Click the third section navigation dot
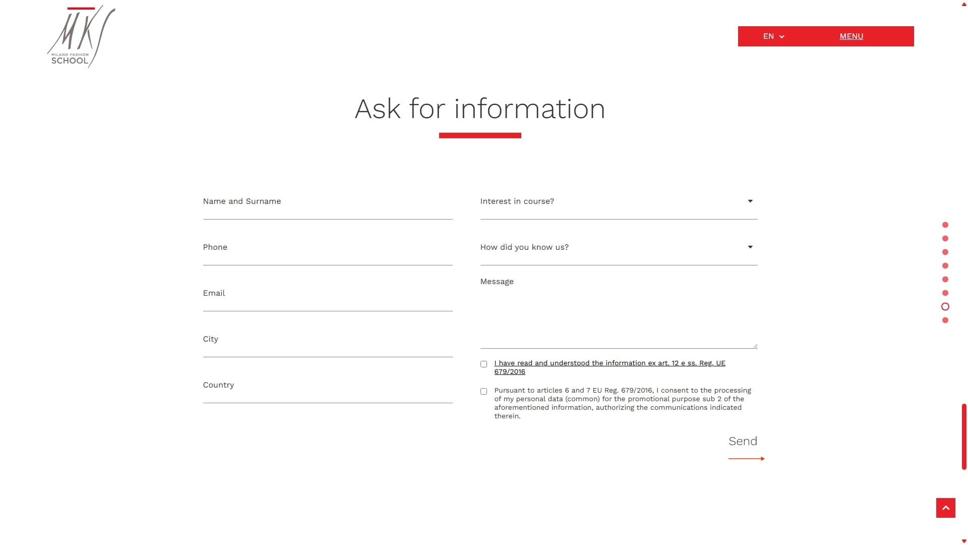This screenshot has height=545, width=968. [945, 252]
